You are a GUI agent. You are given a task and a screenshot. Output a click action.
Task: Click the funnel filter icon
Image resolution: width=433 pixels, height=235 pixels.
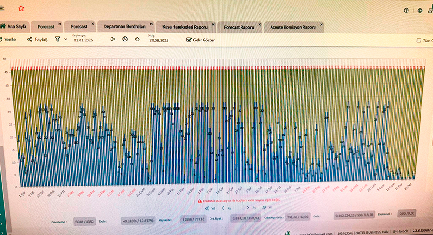pyautogui.click(x=57, y=40)
